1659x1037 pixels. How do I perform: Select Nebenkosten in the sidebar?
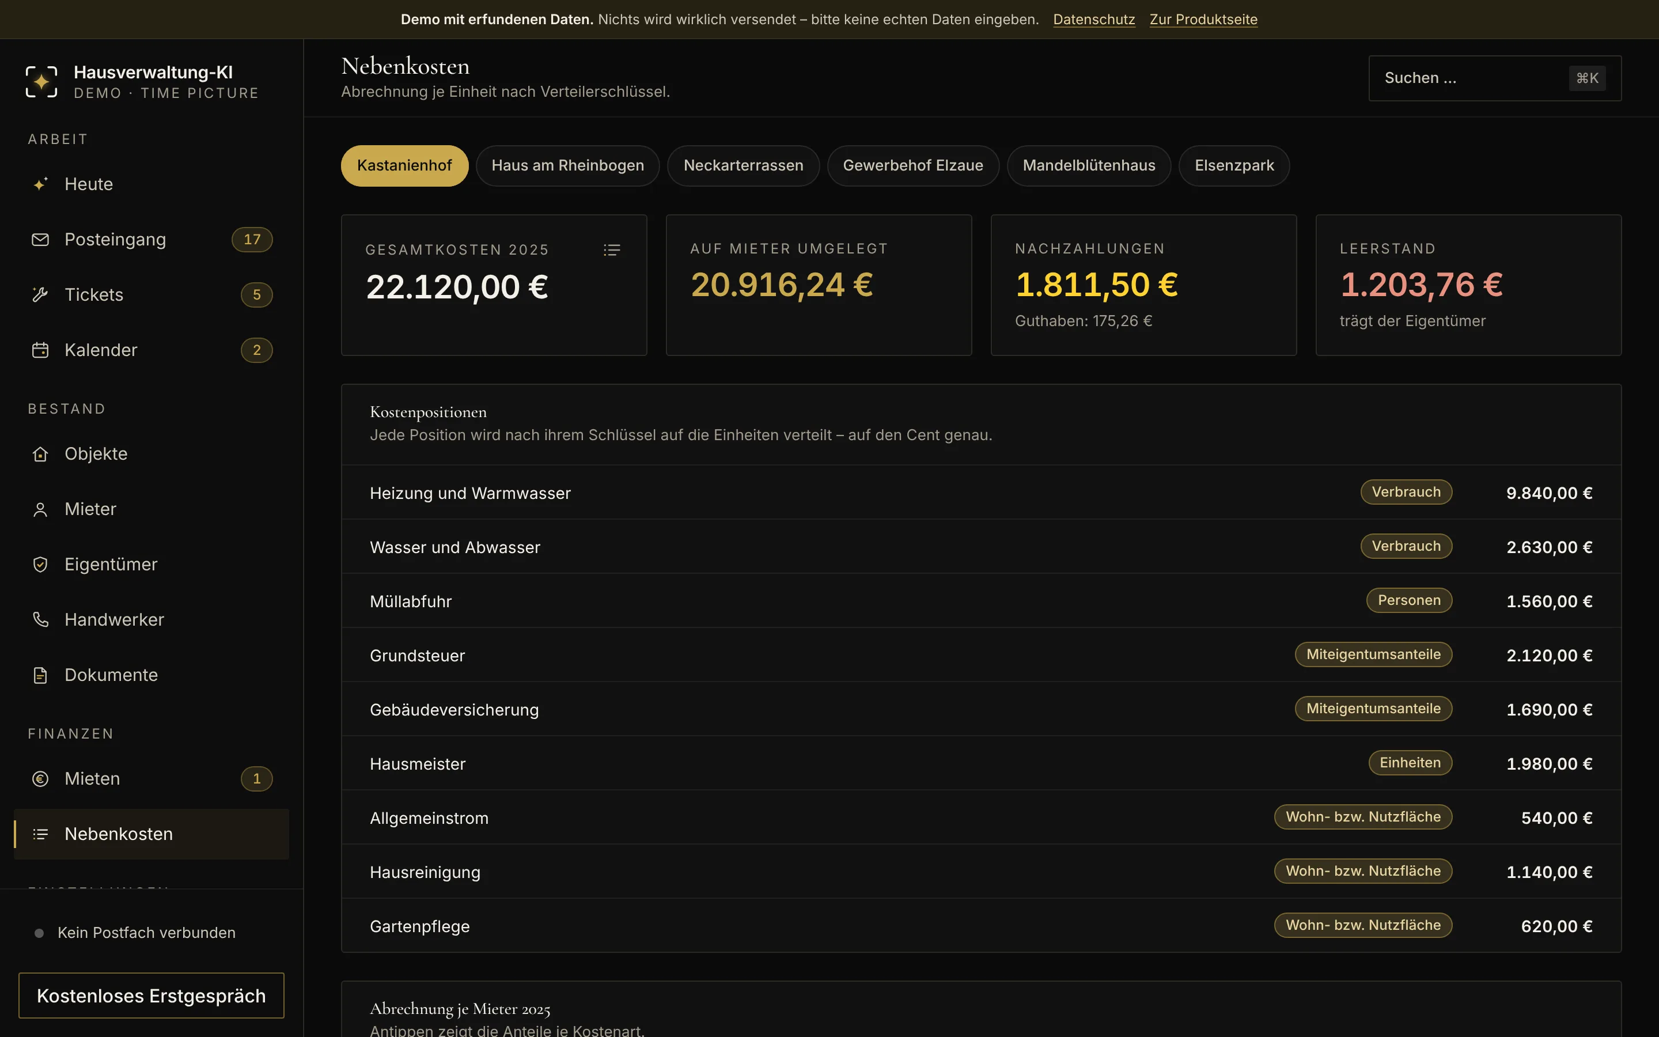click(151, 834)
